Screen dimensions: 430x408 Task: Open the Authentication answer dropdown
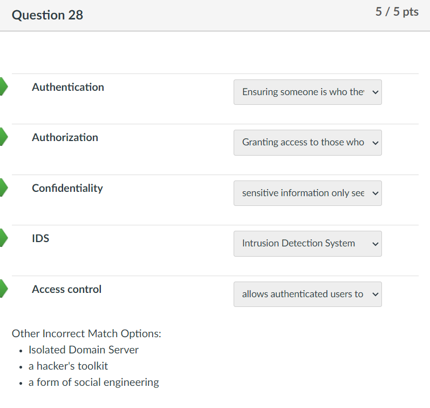(308, 92)
